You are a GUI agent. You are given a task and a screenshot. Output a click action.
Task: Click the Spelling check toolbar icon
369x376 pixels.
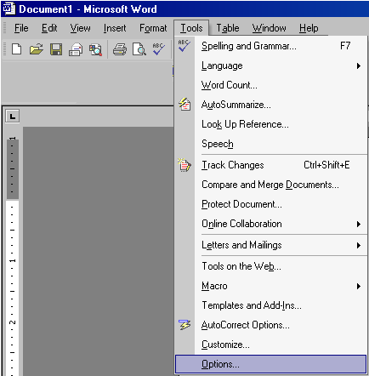[x=158, y=48]
